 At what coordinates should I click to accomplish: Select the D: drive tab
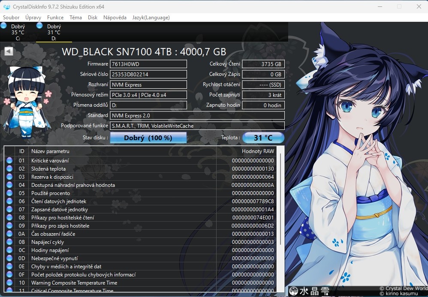tap(52, 32)
